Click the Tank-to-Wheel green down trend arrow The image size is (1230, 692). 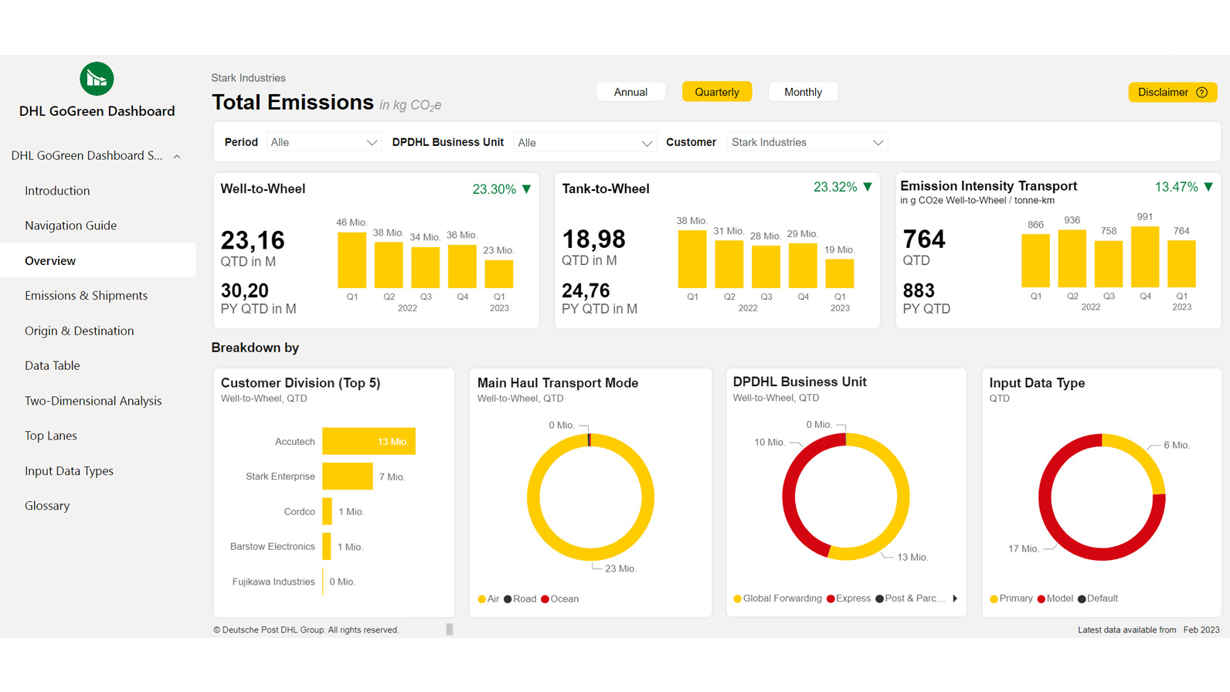(868, 187)
